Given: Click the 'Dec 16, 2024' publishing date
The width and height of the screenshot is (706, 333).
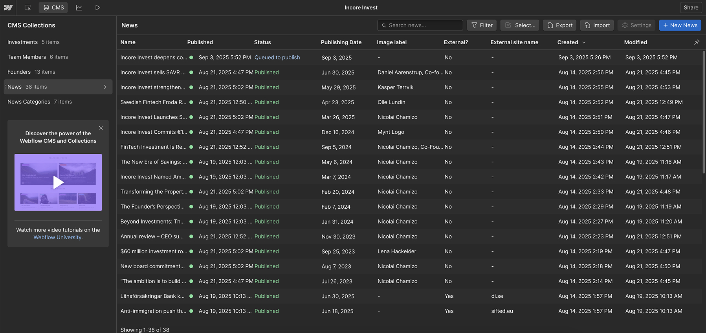Looking at the screenshot, I should [x=338, y=132].
